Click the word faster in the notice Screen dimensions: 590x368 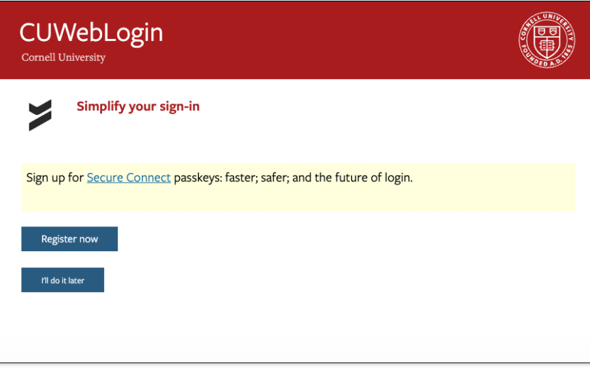pyautogui.click(x=240, y=178)
